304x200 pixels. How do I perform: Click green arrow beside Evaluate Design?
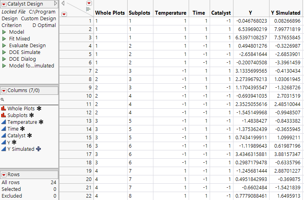coord(4,45)
